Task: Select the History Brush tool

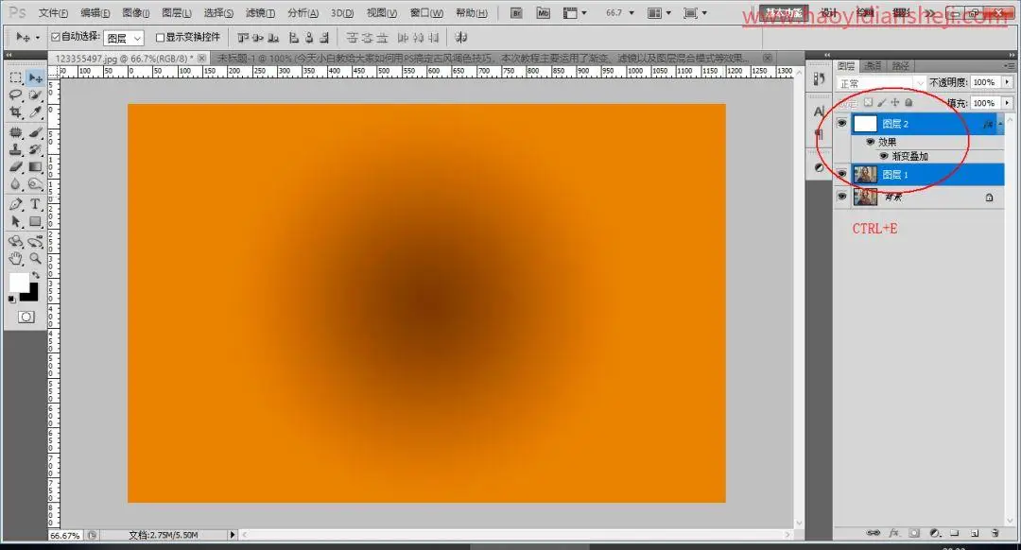Action: 35,149
